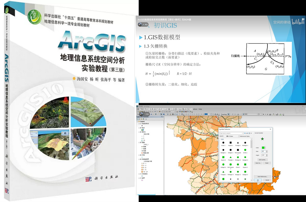
Task: Pick the Circle 3 crossed symbol
Action: click(238, 165)
